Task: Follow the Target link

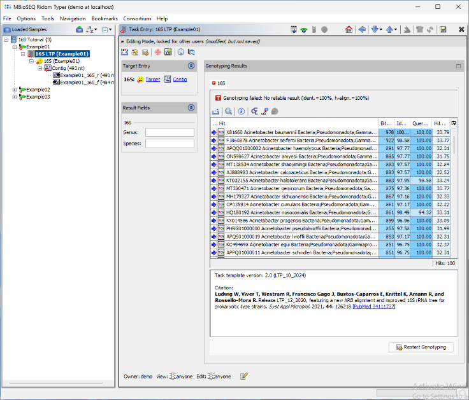Action: 153,79
